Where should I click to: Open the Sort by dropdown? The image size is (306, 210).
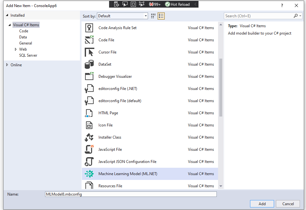[x=145, y=16]
